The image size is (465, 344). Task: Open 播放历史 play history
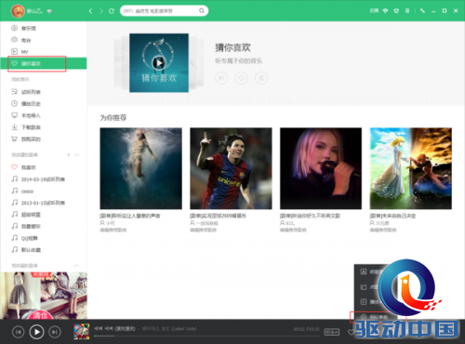(x=26, y=103)
